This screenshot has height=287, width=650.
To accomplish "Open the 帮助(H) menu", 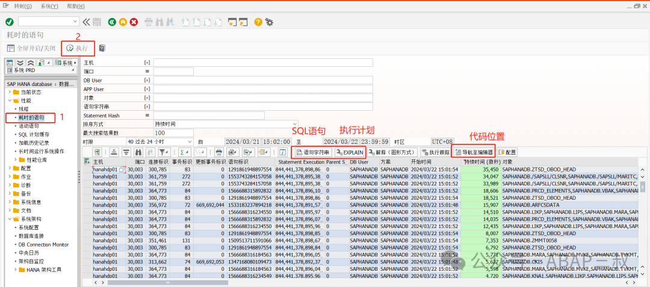I will (76, 6).
